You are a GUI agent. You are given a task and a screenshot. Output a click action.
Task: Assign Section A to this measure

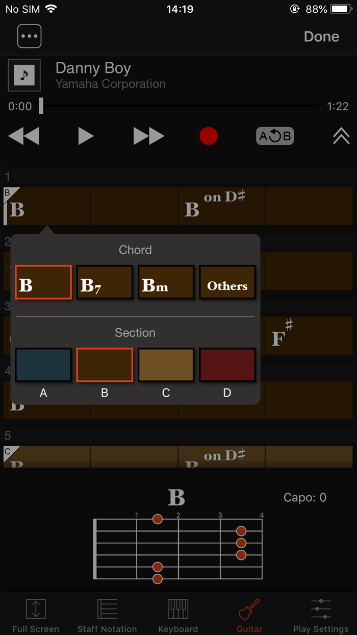tap(43, 364)
